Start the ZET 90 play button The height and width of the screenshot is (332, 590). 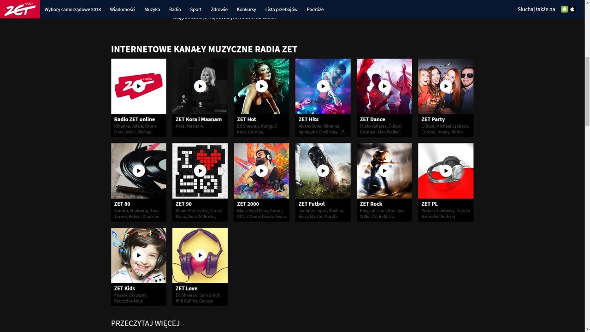click(200, 171)
